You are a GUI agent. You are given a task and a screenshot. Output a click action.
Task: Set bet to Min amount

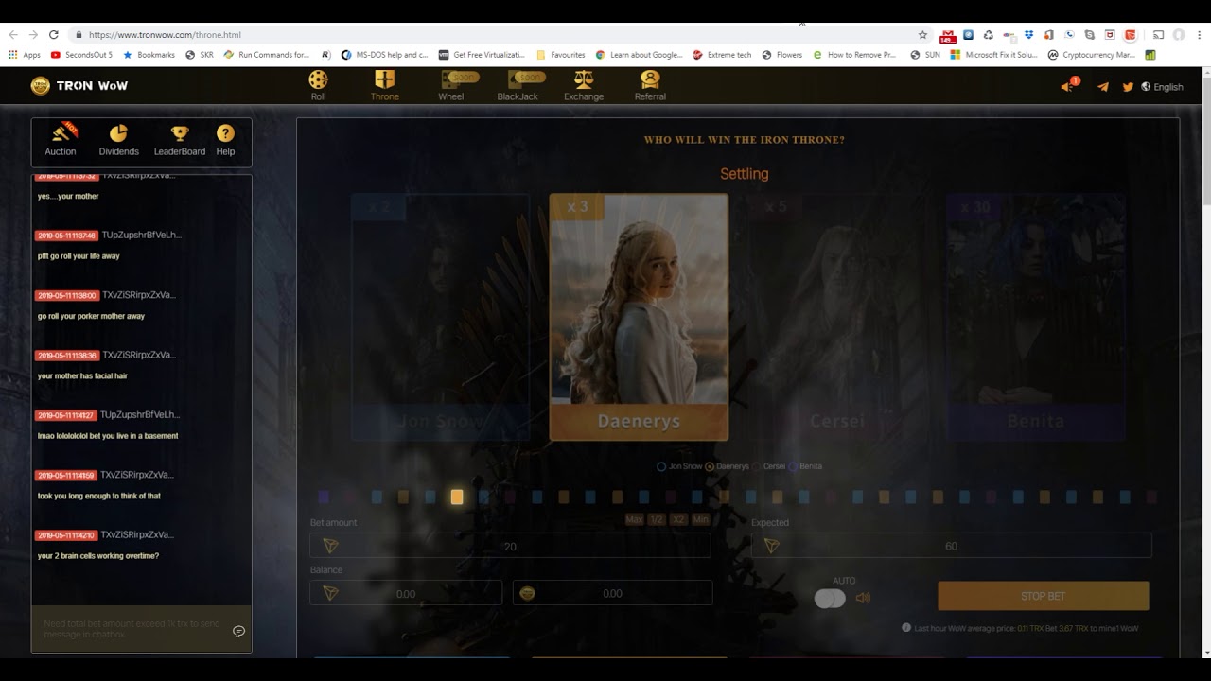click(x=701, y=520)
